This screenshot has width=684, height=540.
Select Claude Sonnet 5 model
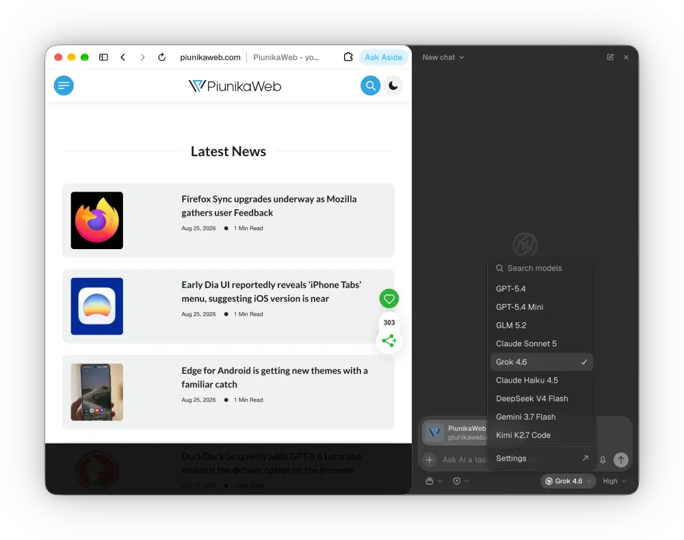click(541, 344)
